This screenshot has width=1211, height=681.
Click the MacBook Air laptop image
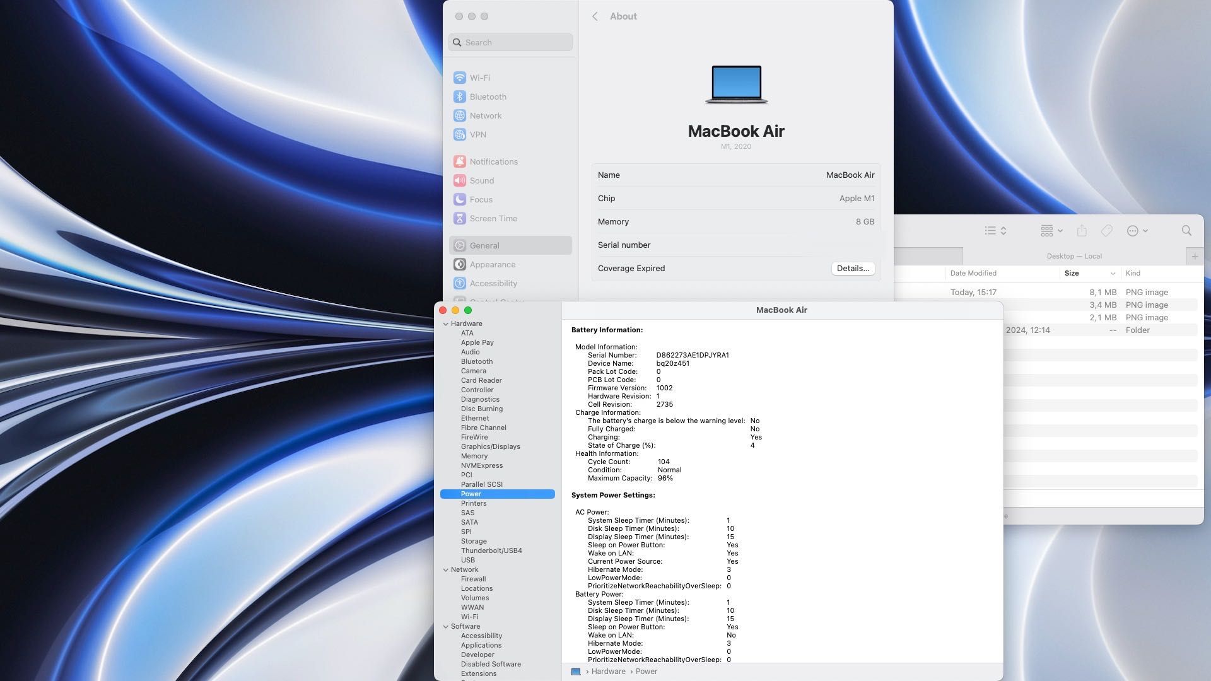(x=736, y=84)
